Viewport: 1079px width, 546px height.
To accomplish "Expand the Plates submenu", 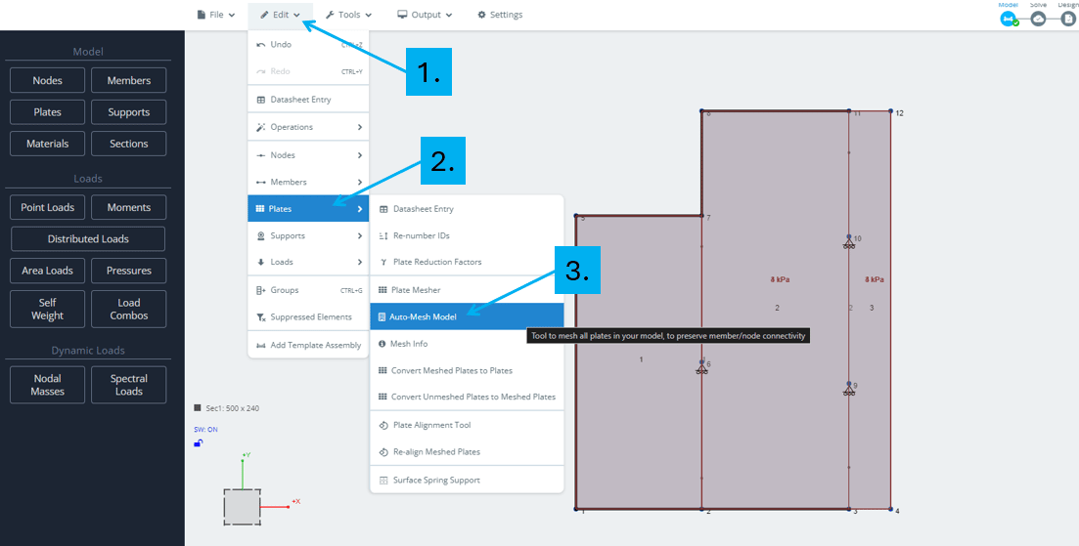I will [308, 209].
